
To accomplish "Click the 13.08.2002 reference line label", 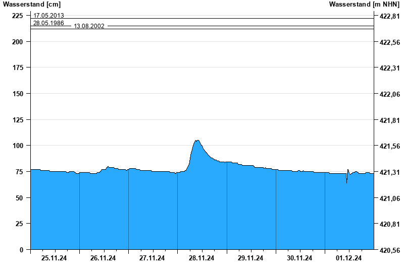I will point(89,26).
